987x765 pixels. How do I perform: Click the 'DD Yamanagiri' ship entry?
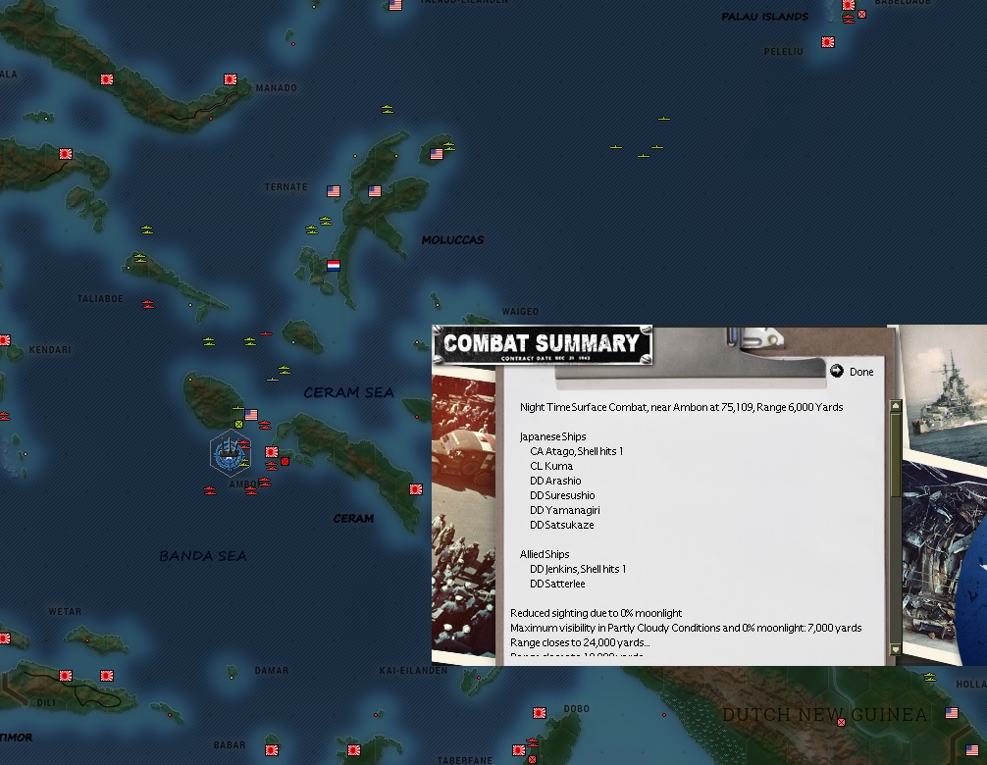(x=564, y=510)
